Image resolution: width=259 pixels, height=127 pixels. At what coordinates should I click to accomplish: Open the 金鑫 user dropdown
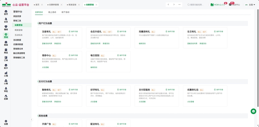coord(251,5)
